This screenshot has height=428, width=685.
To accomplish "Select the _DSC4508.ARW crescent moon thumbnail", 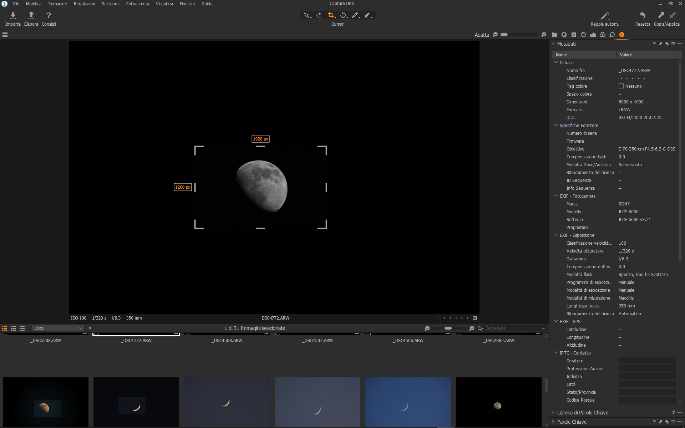I will pos(227,402).
